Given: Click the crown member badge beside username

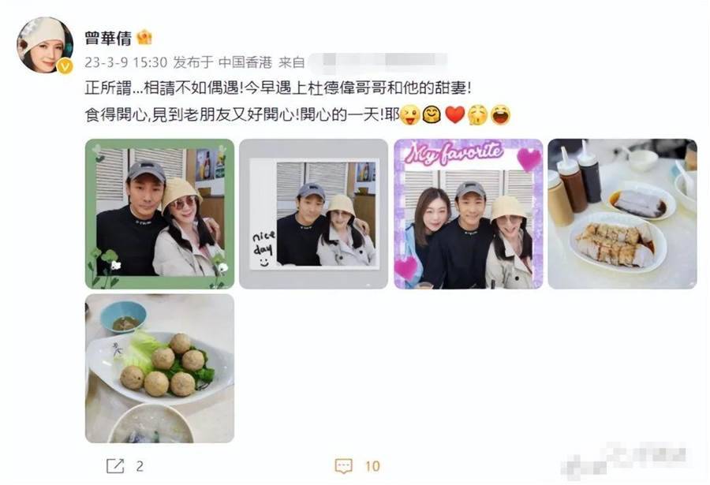Looking at the screenshot, I should coord(144,37).
